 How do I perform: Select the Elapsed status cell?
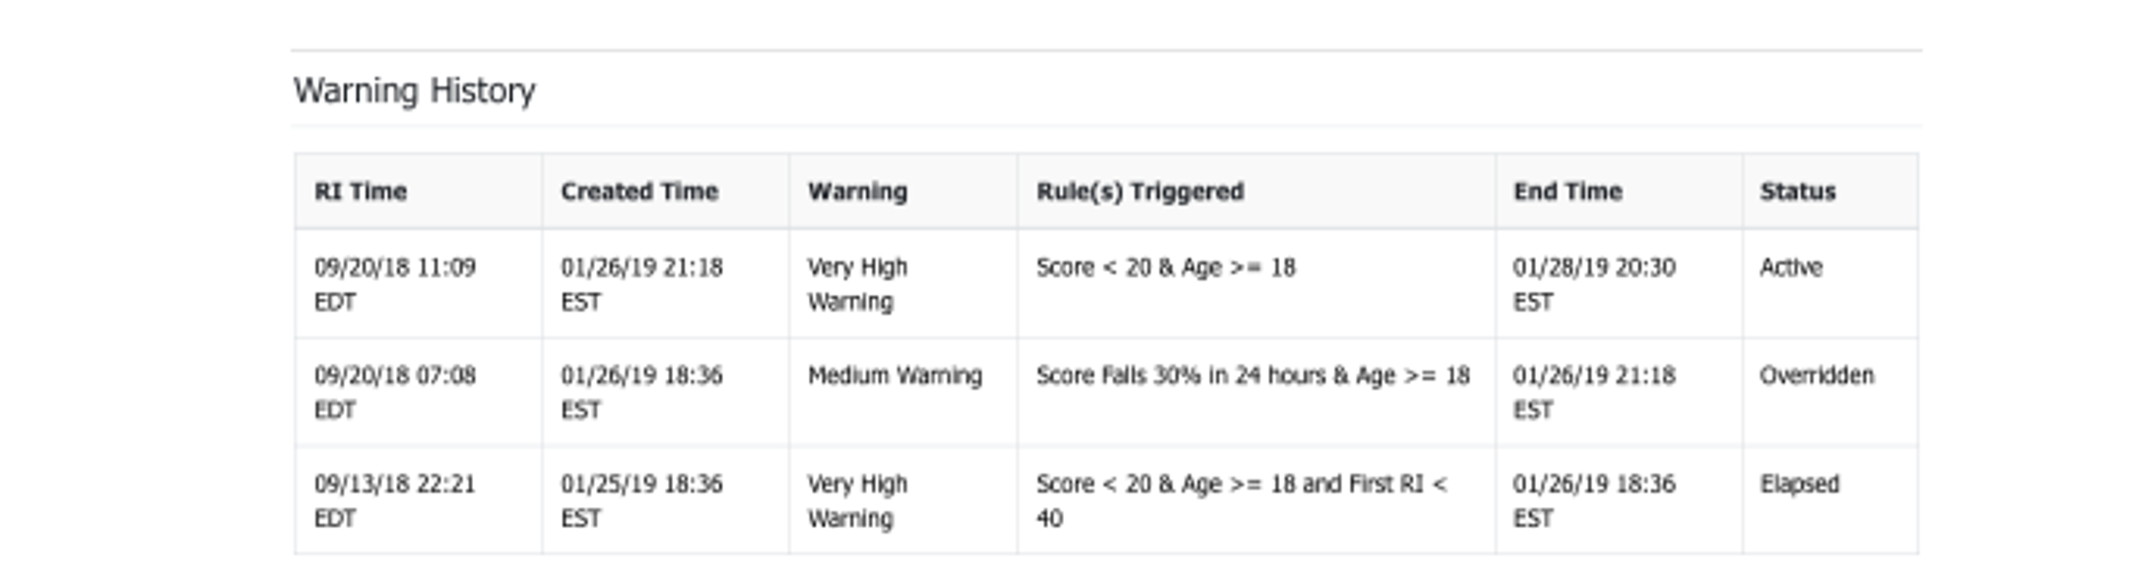pyautogui.click(x=1800, y=483)
